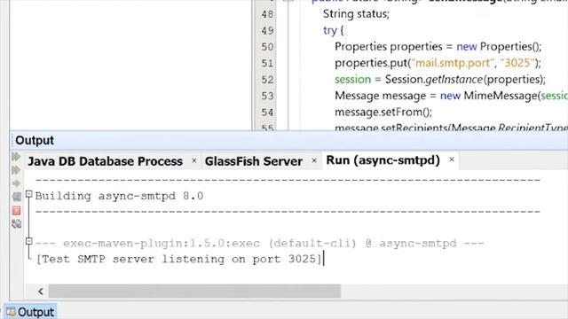Image resolution: width=568 pixels, height=319 pixels.
Task: Click 'Message message' declaration on line 53
Action: (381, 96)
